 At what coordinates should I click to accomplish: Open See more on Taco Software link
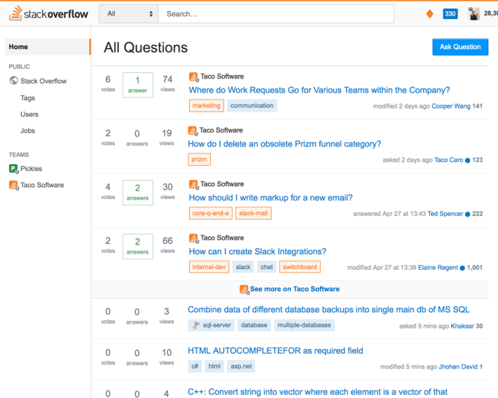(295, 289)
